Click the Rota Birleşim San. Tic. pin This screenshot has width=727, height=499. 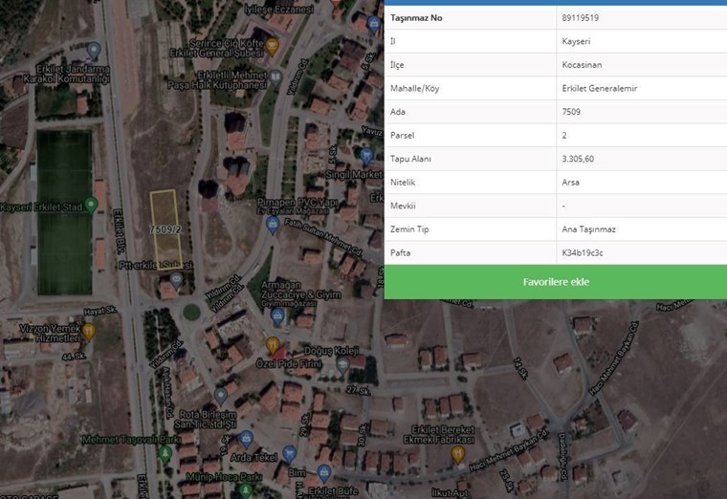tap(221, 396)
